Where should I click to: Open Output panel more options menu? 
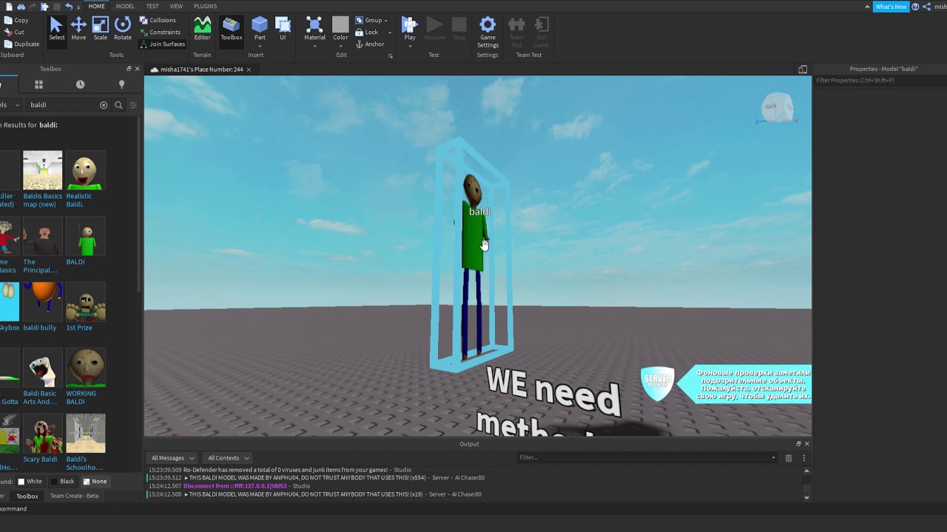pyautogui.click(x=804, y=457)
